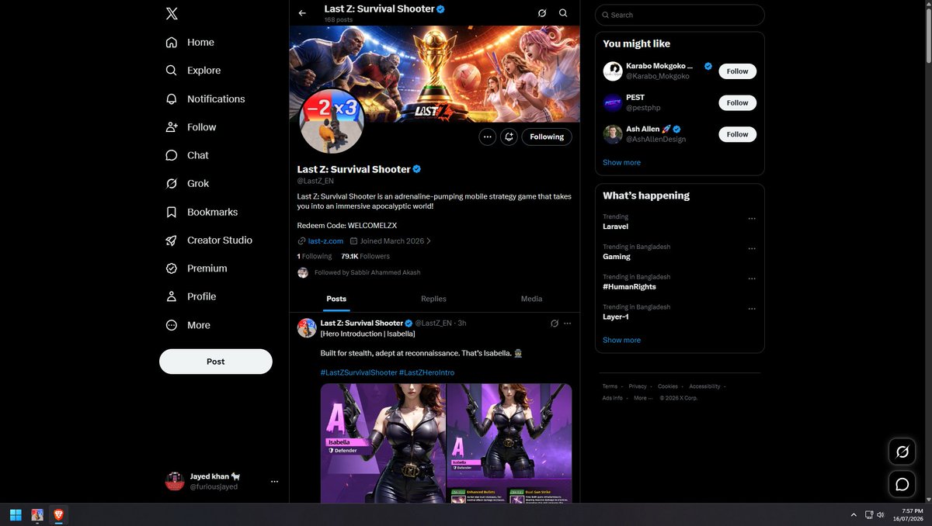Click the search icon in the profile header
The height and width of the screenshot is (526, 932).
point(563,13)
